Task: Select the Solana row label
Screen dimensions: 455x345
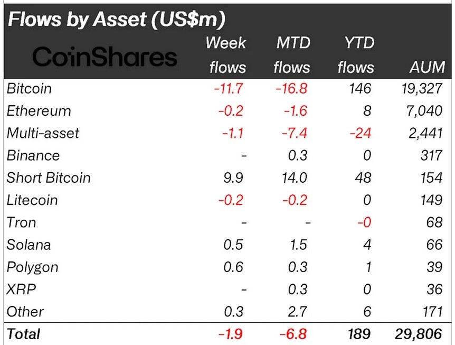Action: pyautogui.click(x=29, y=245)
